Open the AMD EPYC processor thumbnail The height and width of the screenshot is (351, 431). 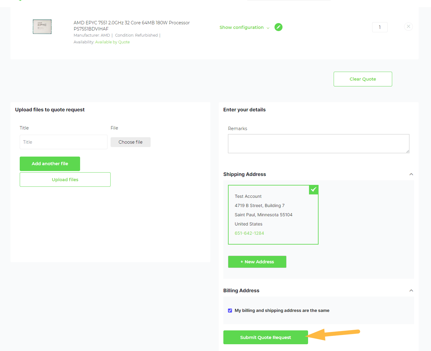click(x=42, y=27)
